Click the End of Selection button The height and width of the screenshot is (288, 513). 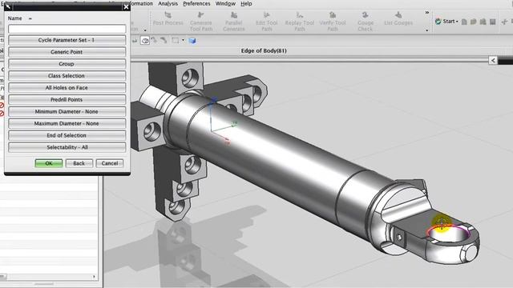(x=67, y=135)
